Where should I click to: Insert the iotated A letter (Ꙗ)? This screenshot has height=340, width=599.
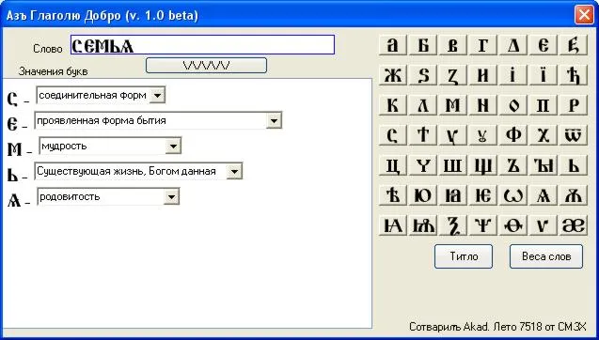coord(453,195)
